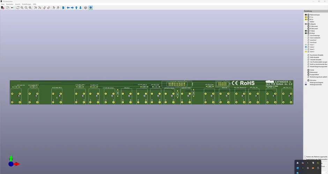Toggle the raytracing render mode

[13, 8]
